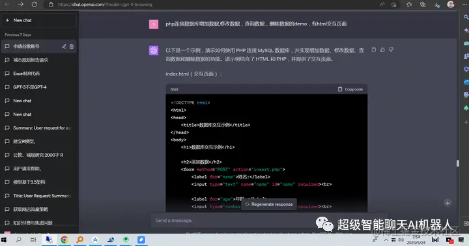Open the volume control in system tray

click(401, 240)
